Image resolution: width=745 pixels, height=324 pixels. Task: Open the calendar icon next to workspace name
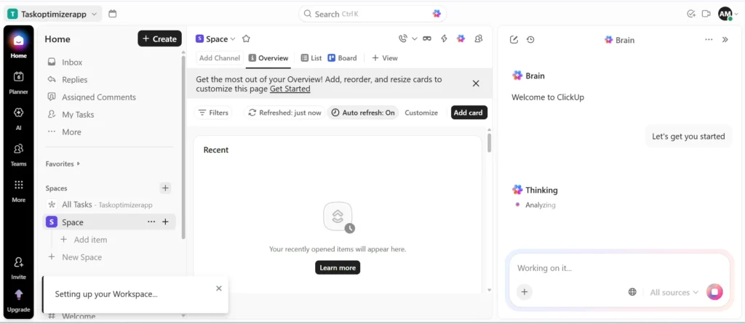tap(113, 14)
